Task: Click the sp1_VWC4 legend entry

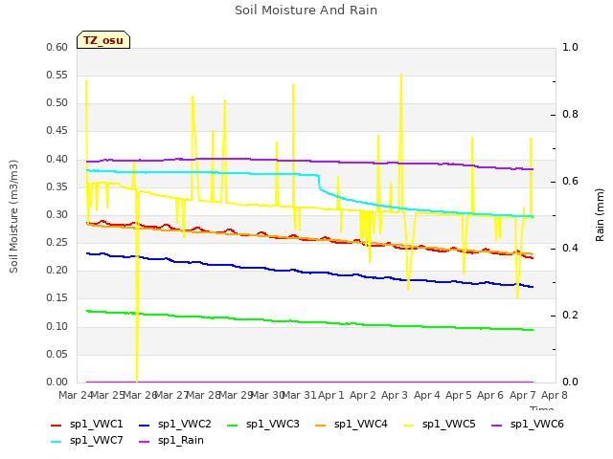Action: click(352, 425)
